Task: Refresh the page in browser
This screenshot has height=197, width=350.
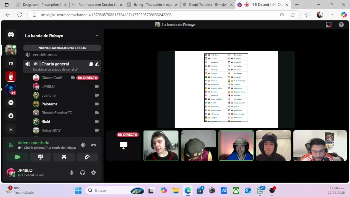Action: pos(20,15)
